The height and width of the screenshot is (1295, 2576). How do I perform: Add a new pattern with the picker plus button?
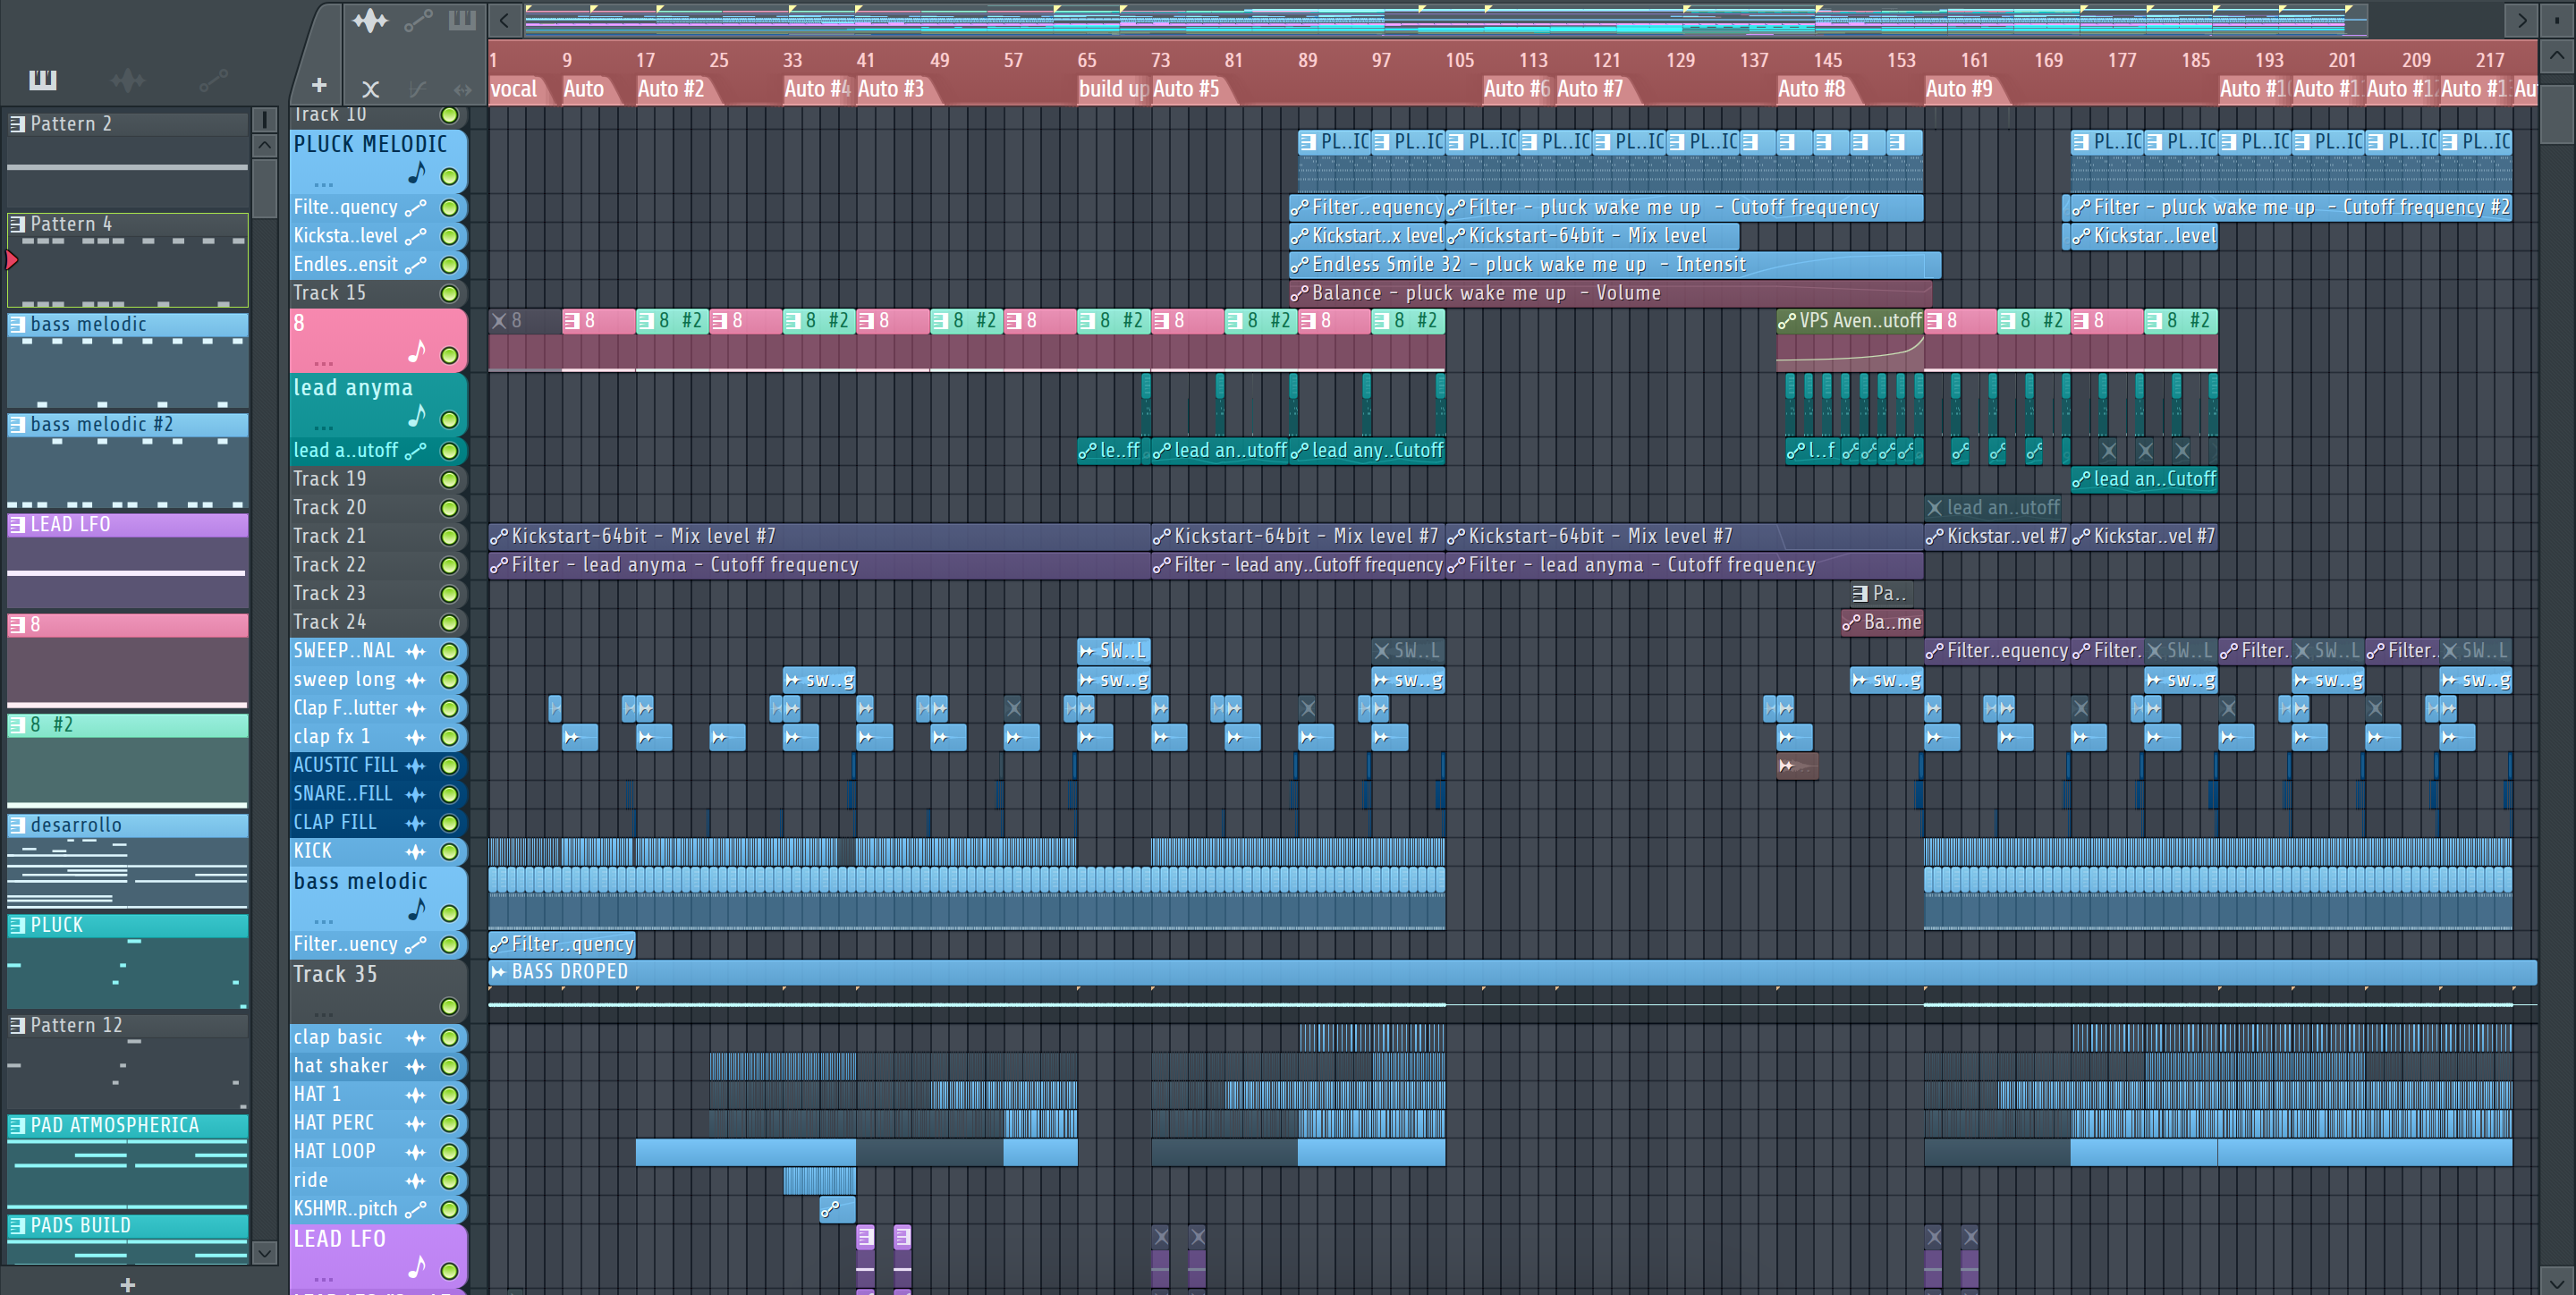(x=127, y=1284)
